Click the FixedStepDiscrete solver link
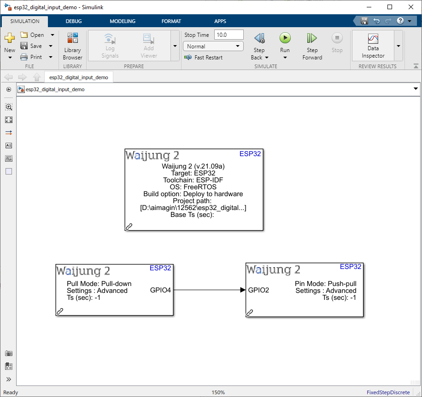The height and width of the screenshot is (397, 422). [388, 392]
